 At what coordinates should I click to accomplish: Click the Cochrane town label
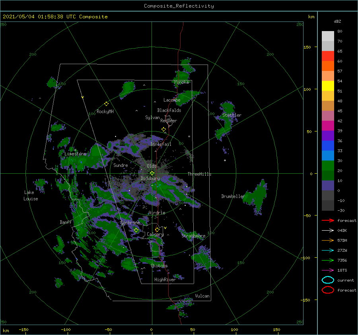[x=130, y=223]
